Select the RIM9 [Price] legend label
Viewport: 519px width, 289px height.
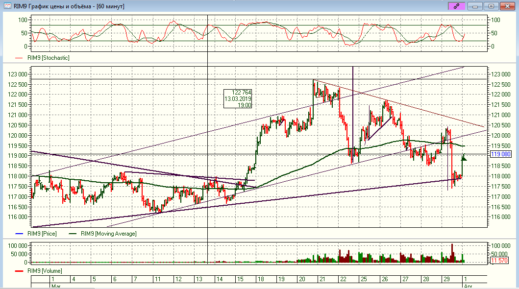pos(42,234)
